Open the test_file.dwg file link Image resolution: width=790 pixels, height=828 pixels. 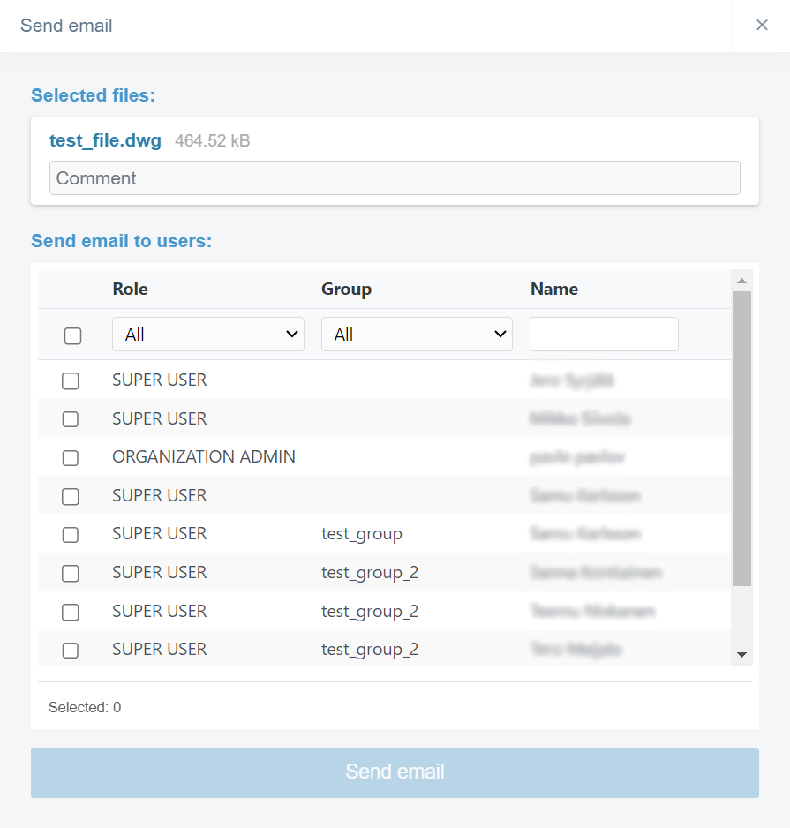(x=105, y=141)
